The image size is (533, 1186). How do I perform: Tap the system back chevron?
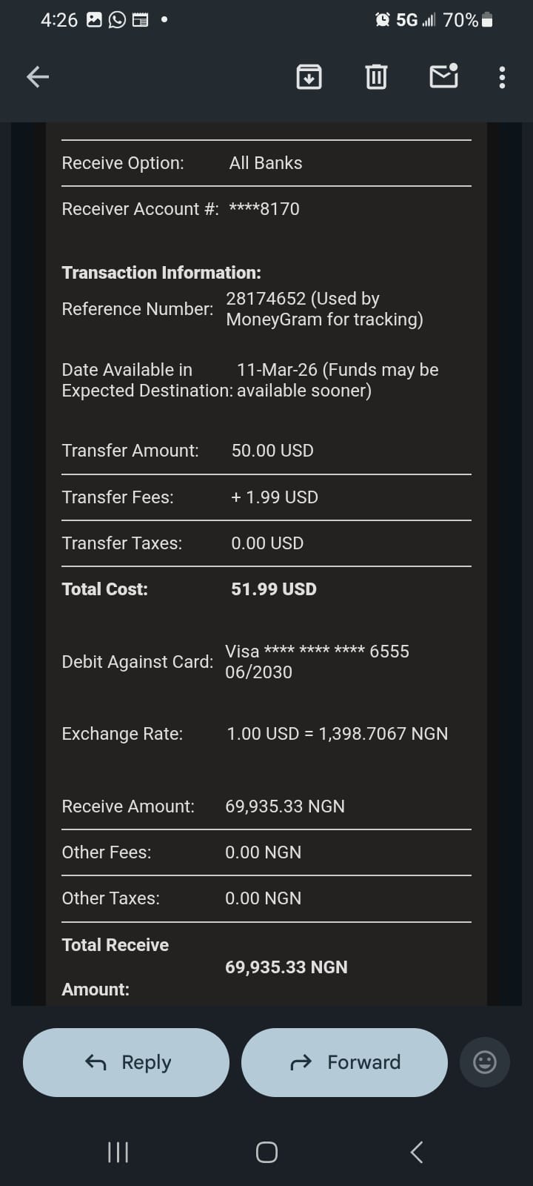[x=417, y=1152]
